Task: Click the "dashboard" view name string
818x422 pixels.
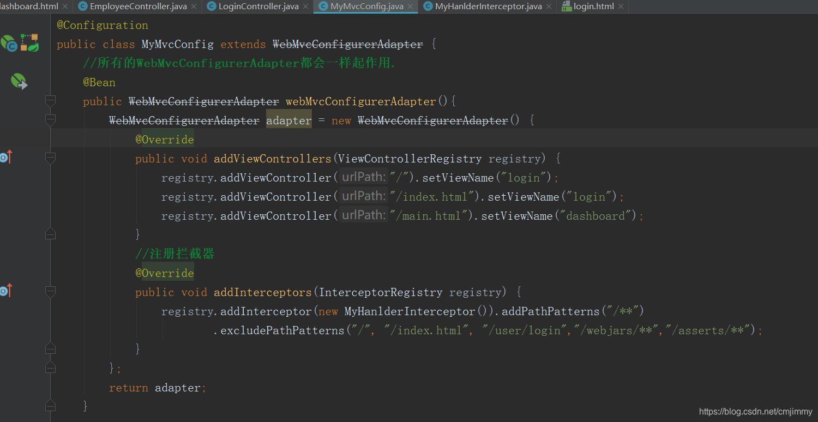Action: (596, 216)
